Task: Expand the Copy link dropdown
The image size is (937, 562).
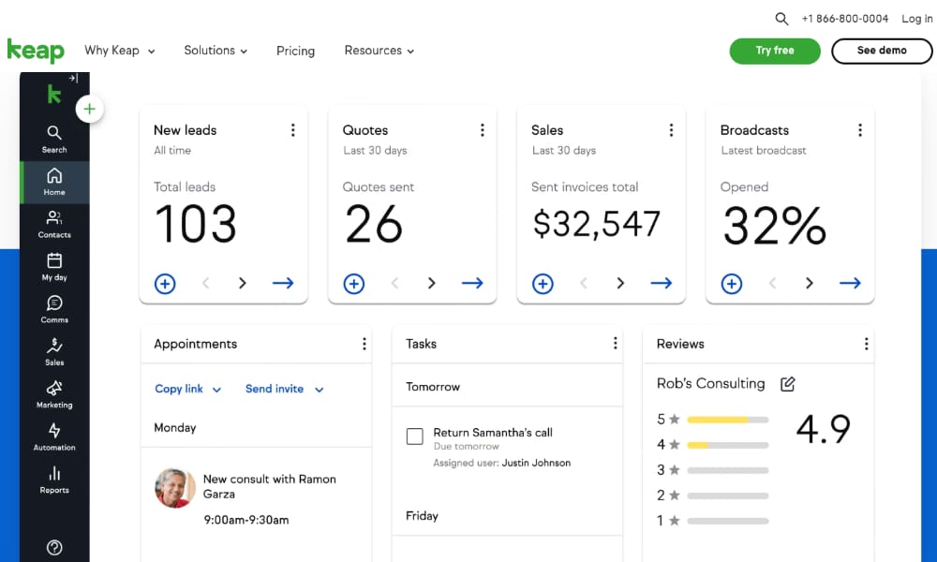Action: pos(187,389)
